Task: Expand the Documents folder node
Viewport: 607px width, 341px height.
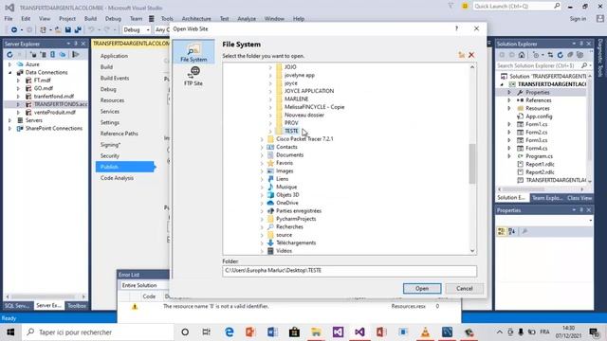Action: coord(262,155)
